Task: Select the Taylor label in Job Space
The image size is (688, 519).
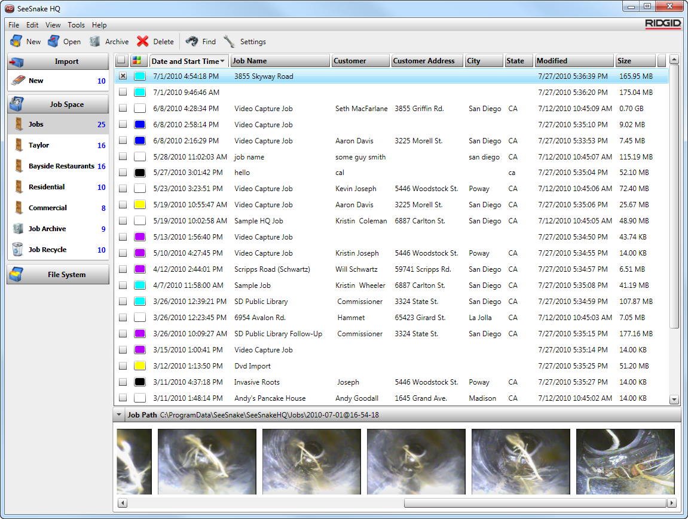Action: [39, 145]
